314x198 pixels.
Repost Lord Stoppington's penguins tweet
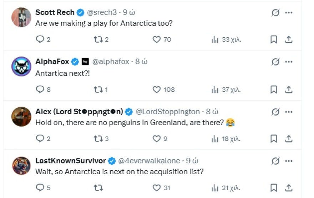click(x=98, y=139)
